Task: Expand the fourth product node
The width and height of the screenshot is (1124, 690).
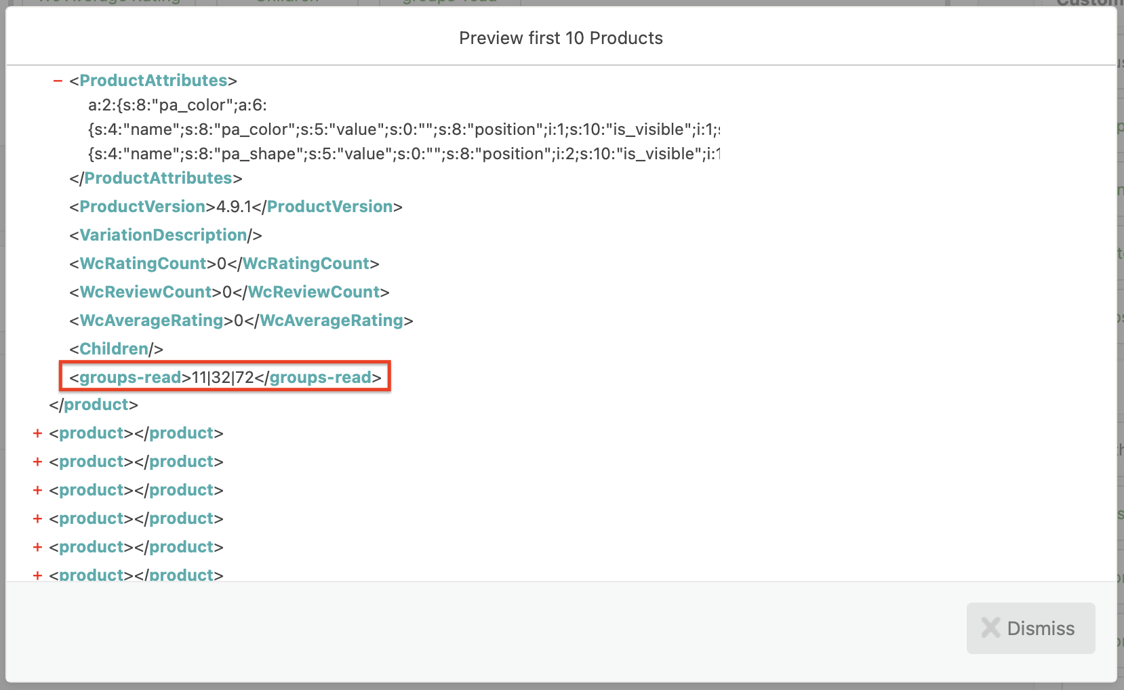Action: (37, 489)
